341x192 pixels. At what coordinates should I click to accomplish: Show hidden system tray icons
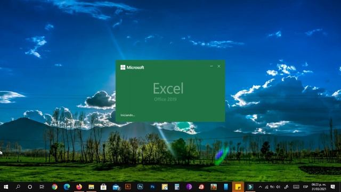[260, 187]
